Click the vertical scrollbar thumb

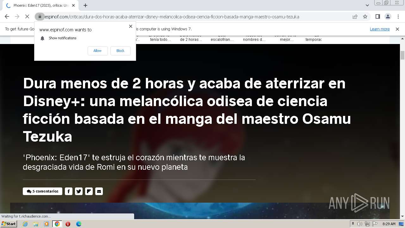click(x=402, y=55)
